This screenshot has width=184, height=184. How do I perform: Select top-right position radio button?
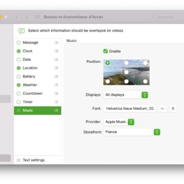point(145,63)
